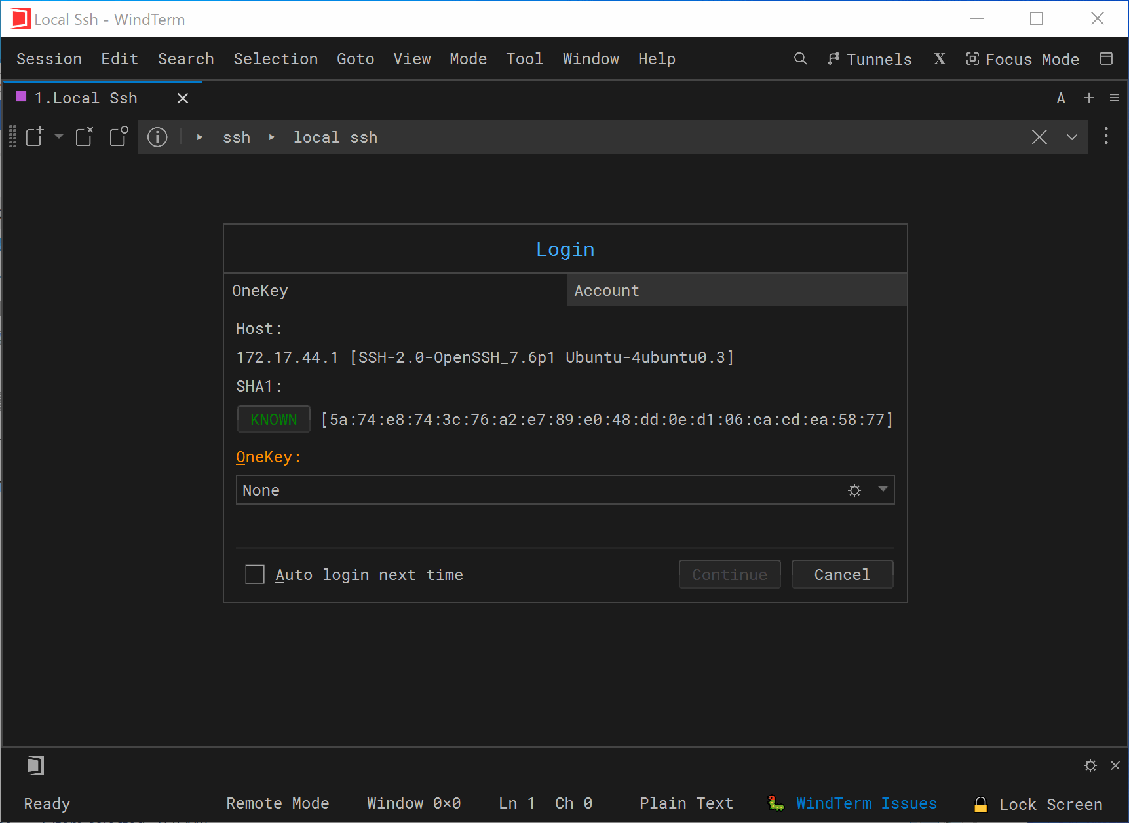Close the 1.Local Ssh tab
1129x823 pixels.
[183, 98]
